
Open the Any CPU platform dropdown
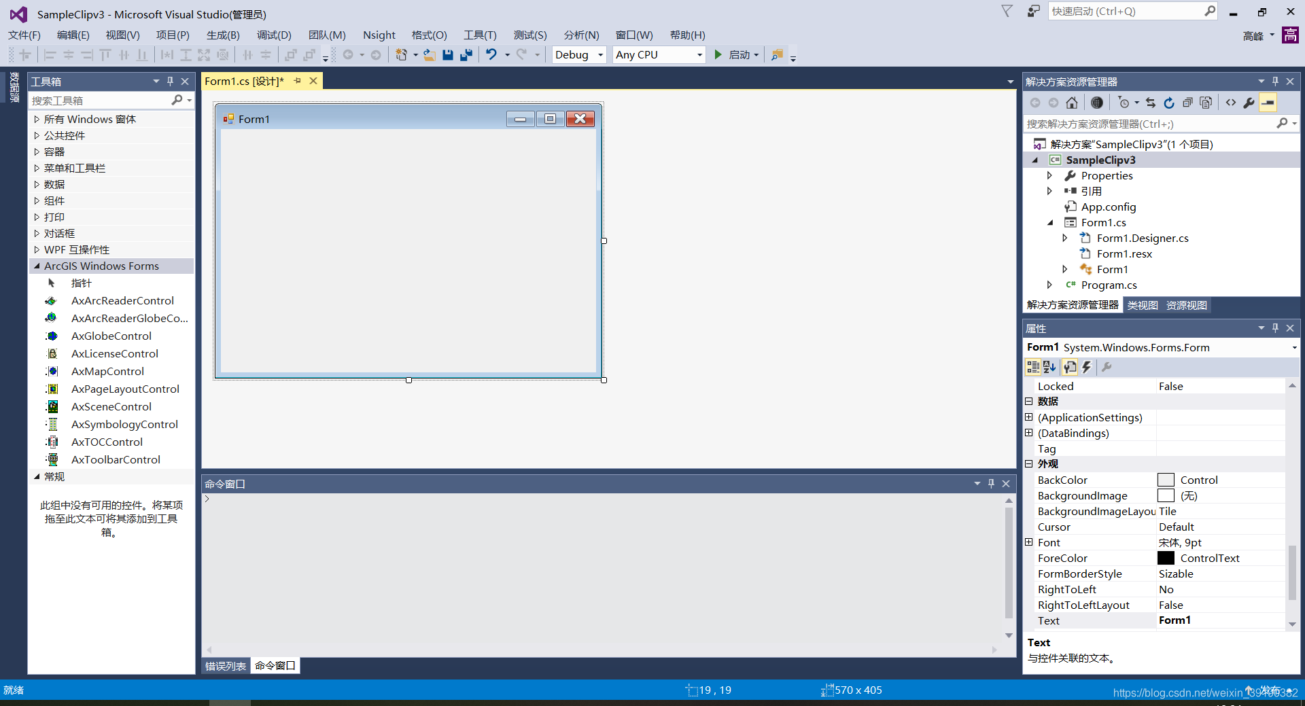click(699, 55)
